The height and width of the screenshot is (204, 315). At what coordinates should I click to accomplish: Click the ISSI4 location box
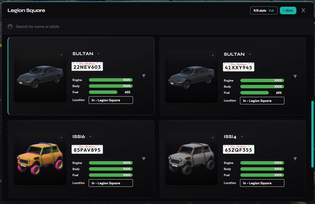[x=262, y=183]
